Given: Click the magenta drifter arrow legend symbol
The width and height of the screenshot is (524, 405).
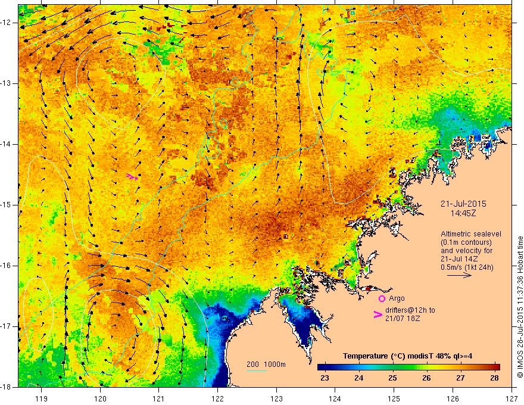Looking at the screenshot, I should [x=378, y=314].
